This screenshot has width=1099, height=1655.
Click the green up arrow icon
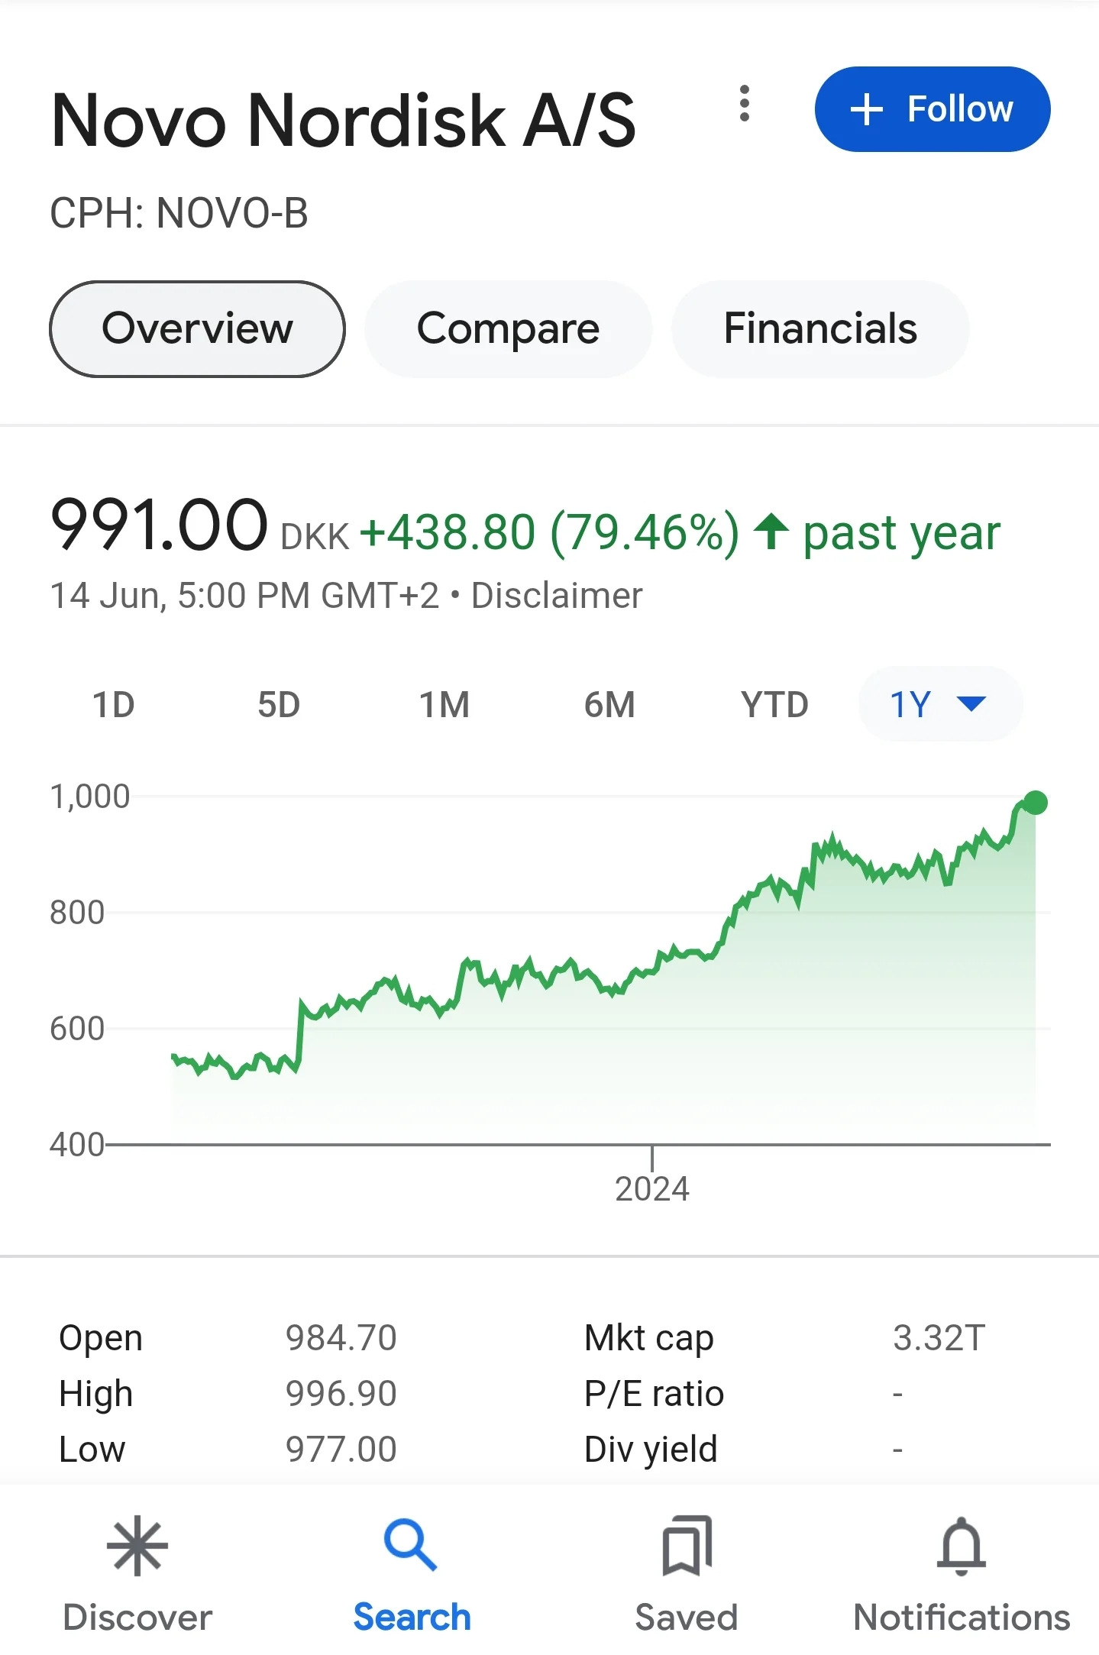point(771,531)
